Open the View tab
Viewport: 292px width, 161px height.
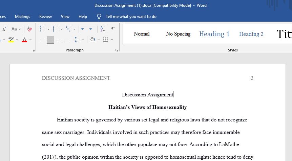(x=65, y=17)
